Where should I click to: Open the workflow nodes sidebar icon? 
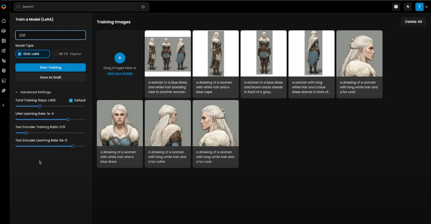coord(4,61)
